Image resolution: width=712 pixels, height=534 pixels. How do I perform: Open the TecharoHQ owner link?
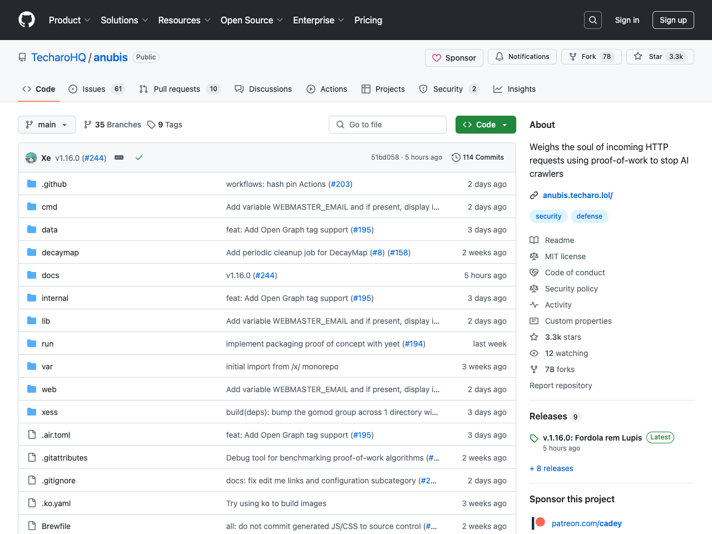coord(58,57)
